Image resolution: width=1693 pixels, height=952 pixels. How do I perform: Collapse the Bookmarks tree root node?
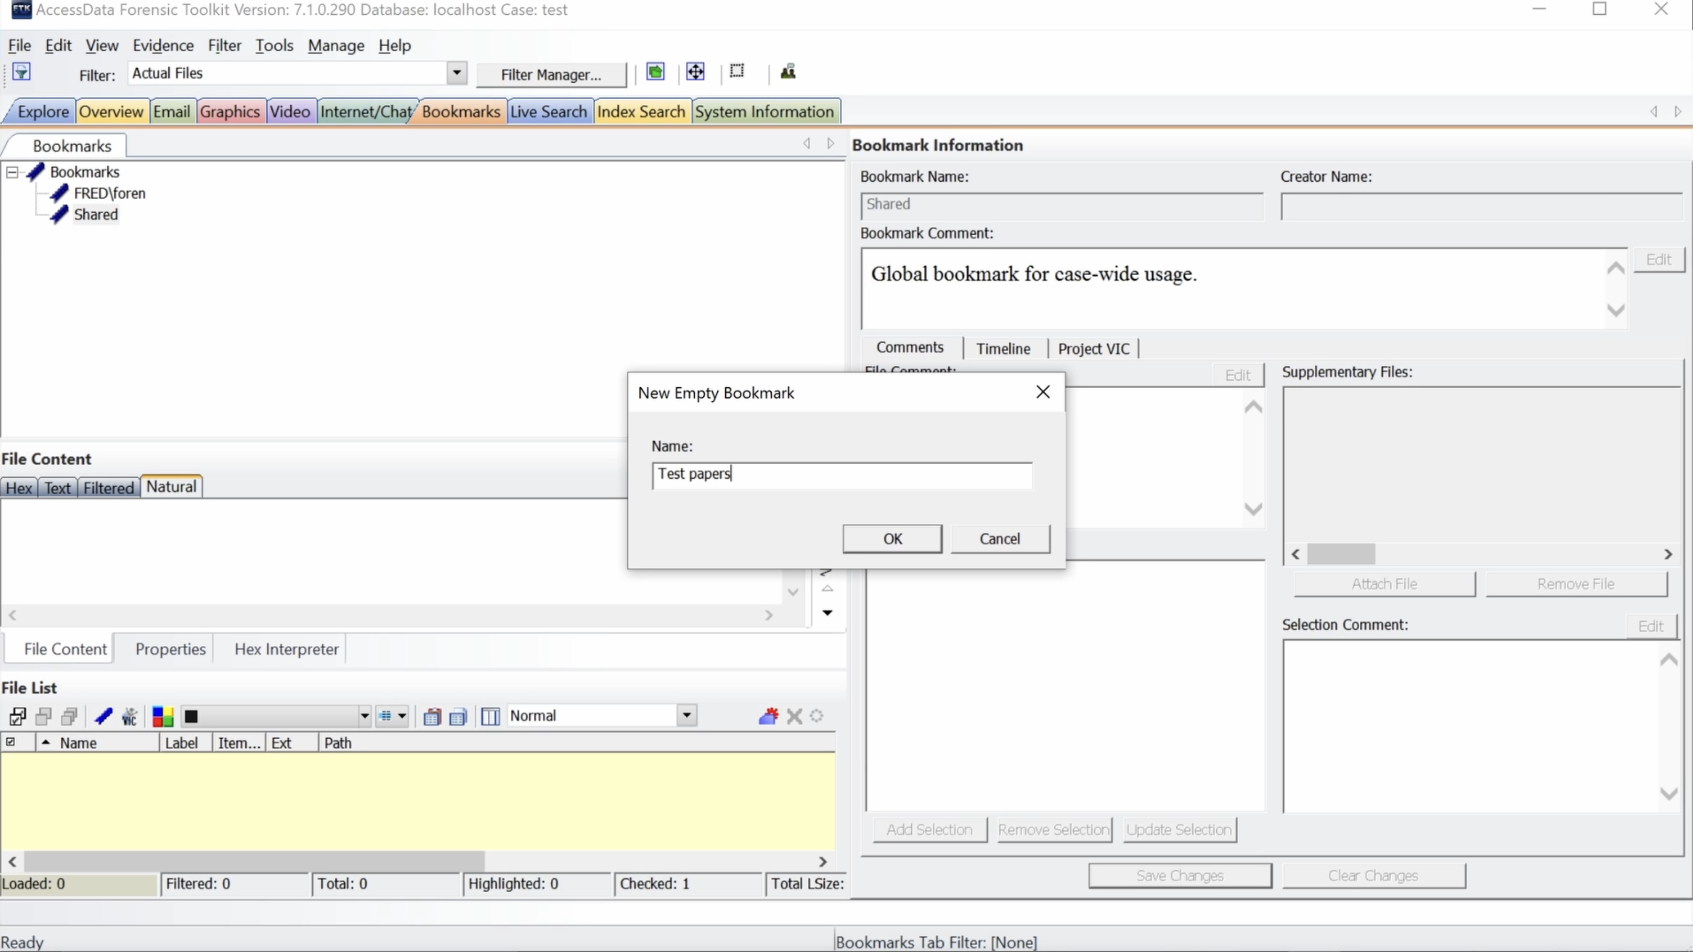pyautogui.click(x=12, y=172)
